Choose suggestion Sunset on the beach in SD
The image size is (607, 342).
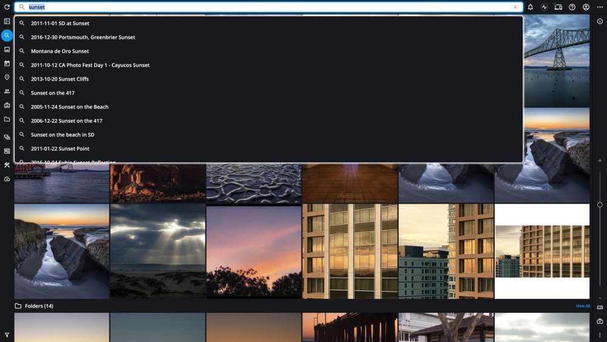click(269, 135)
